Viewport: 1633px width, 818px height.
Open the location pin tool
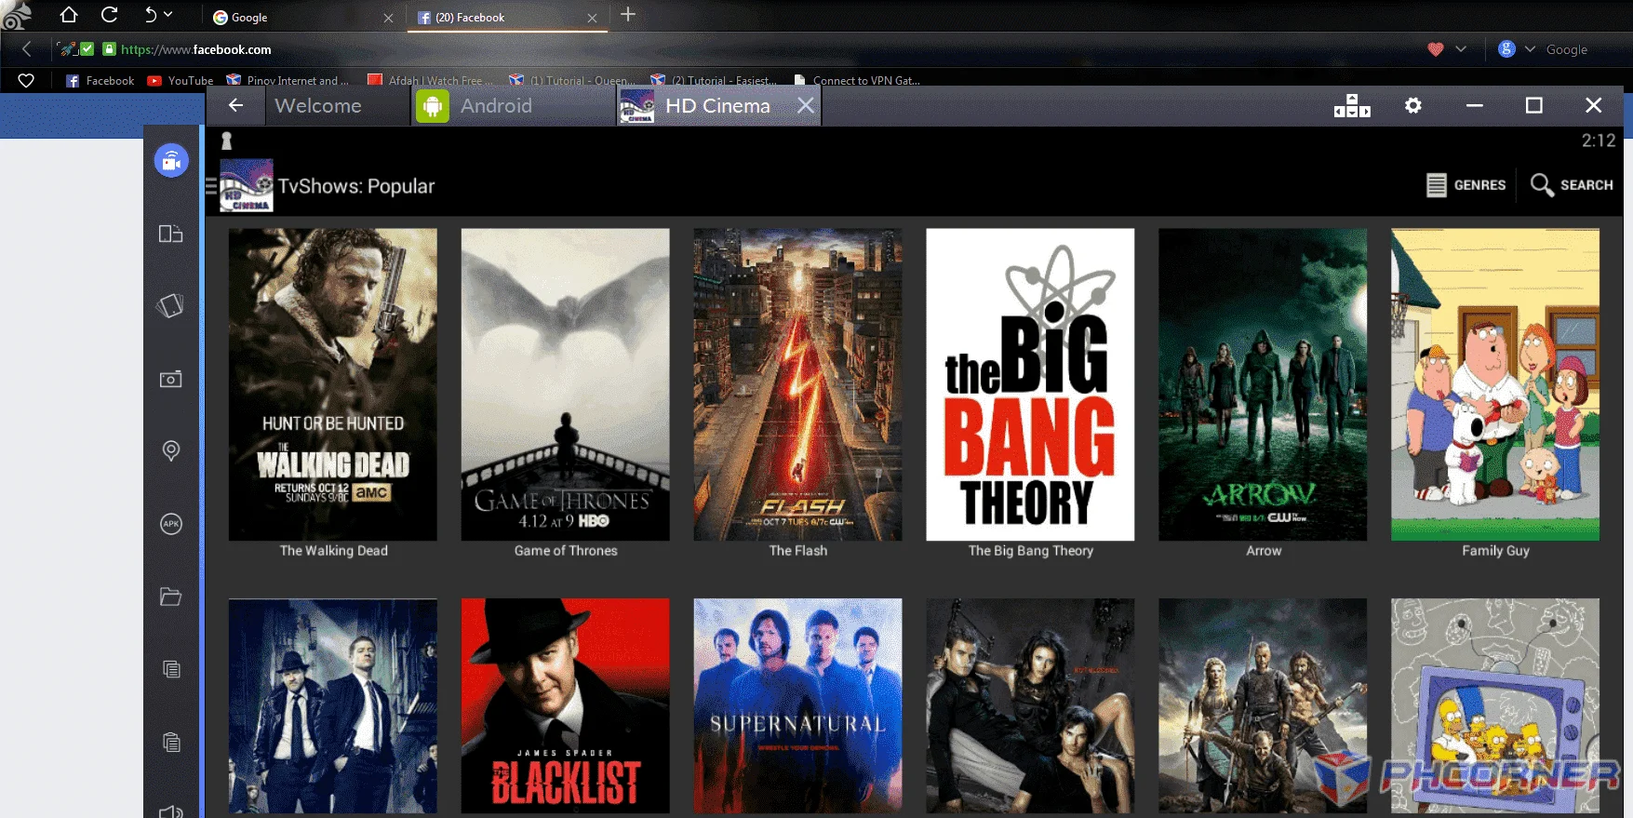(170, 451)
